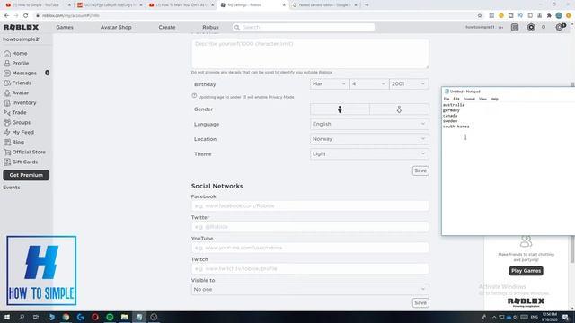Click the search magnifier icon

pyautogui.click(x=237, y=28)
